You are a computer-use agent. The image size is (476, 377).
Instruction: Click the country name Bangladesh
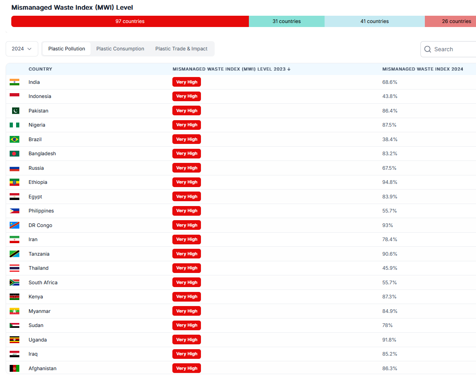42,154
